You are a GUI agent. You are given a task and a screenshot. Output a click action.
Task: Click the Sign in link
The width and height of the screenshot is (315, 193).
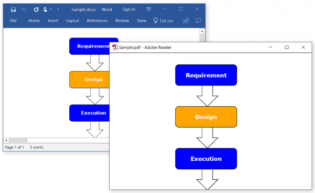129,9
